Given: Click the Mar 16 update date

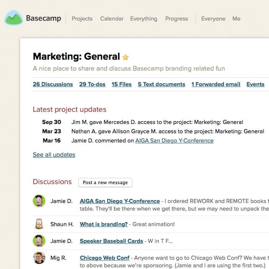Looking at the screenshot, I should pyautogui.click(x=52, y=140).
